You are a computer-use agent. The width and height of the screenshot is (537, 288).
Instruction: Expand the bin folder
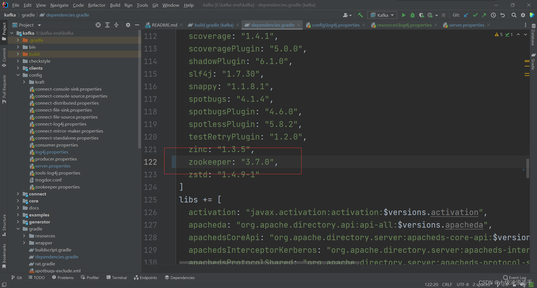(x=18, y=47)
